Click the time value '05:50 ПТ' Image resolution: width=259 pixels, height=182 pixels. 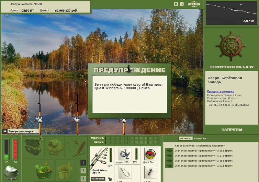coord(28,11)
